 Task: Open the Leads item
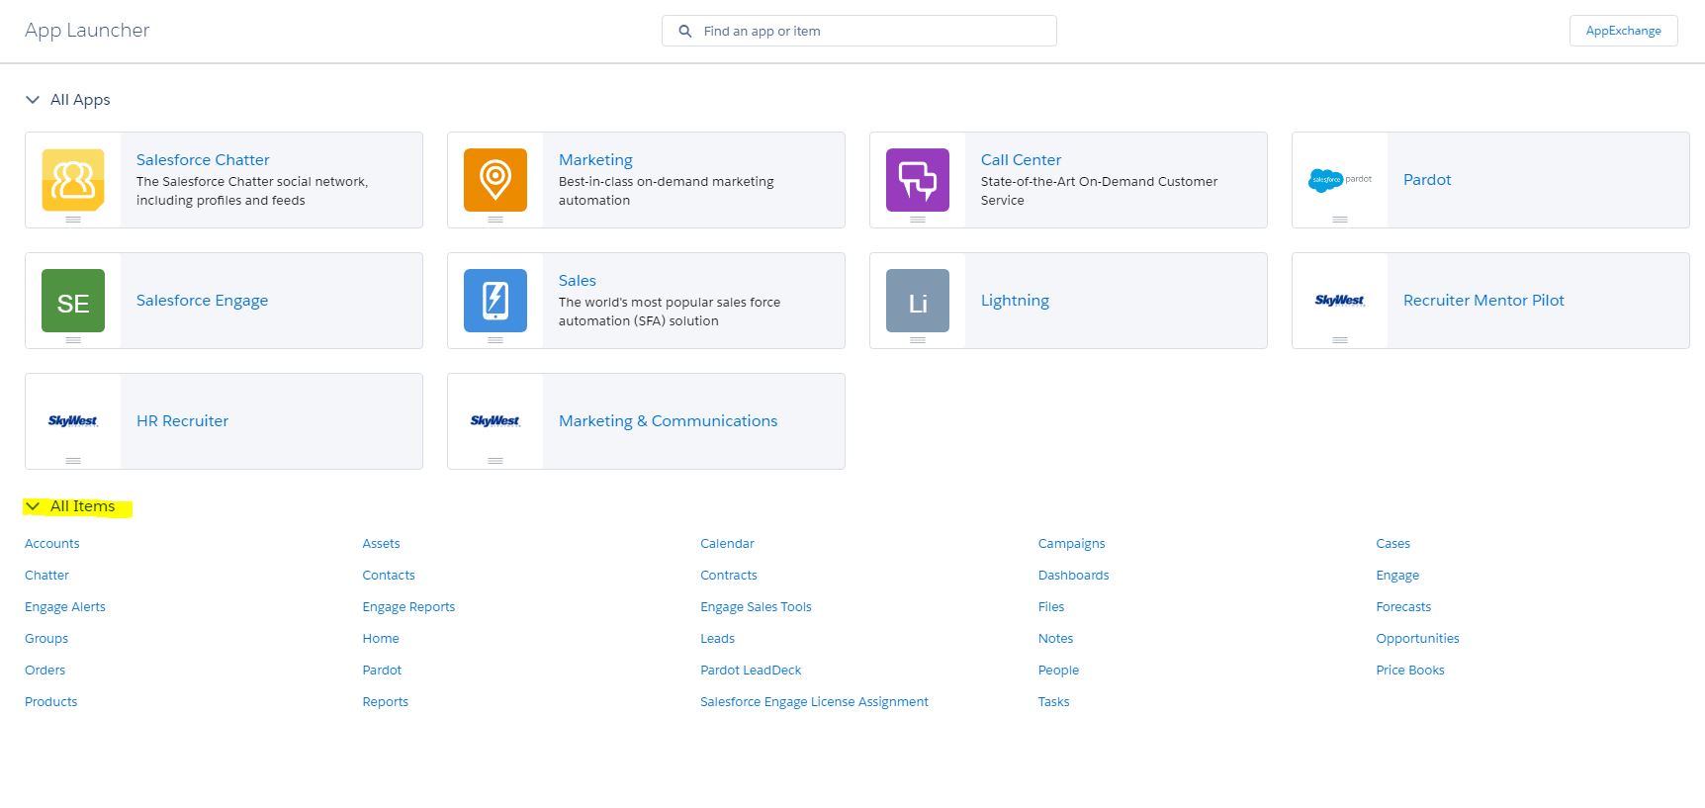click(x=717, y=638)
